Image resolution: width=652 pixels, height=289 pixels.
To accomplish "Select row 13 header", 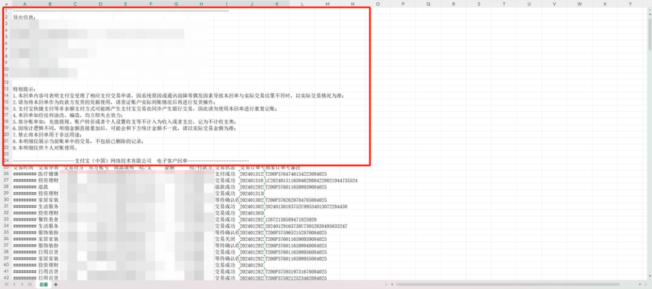I will point(6,89).
